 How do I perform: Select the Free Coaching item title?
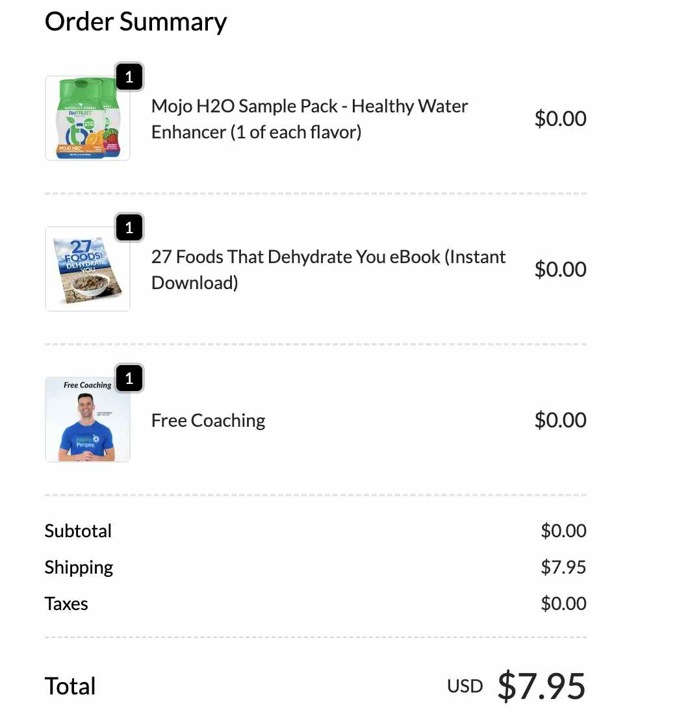click(x=208, y=420)
